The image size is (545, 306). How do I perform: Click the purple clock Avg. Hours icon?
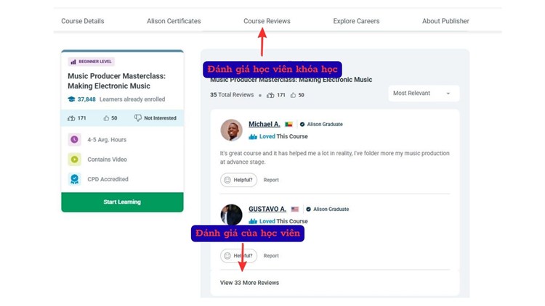(74, 139)
